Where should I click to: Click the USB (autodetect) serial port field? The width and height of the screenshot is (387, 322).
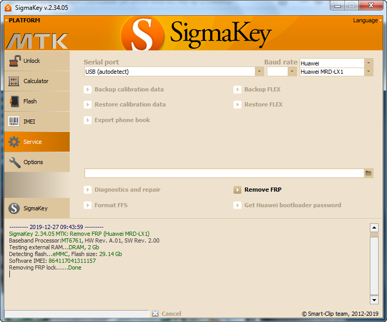[x=170, y=72]
